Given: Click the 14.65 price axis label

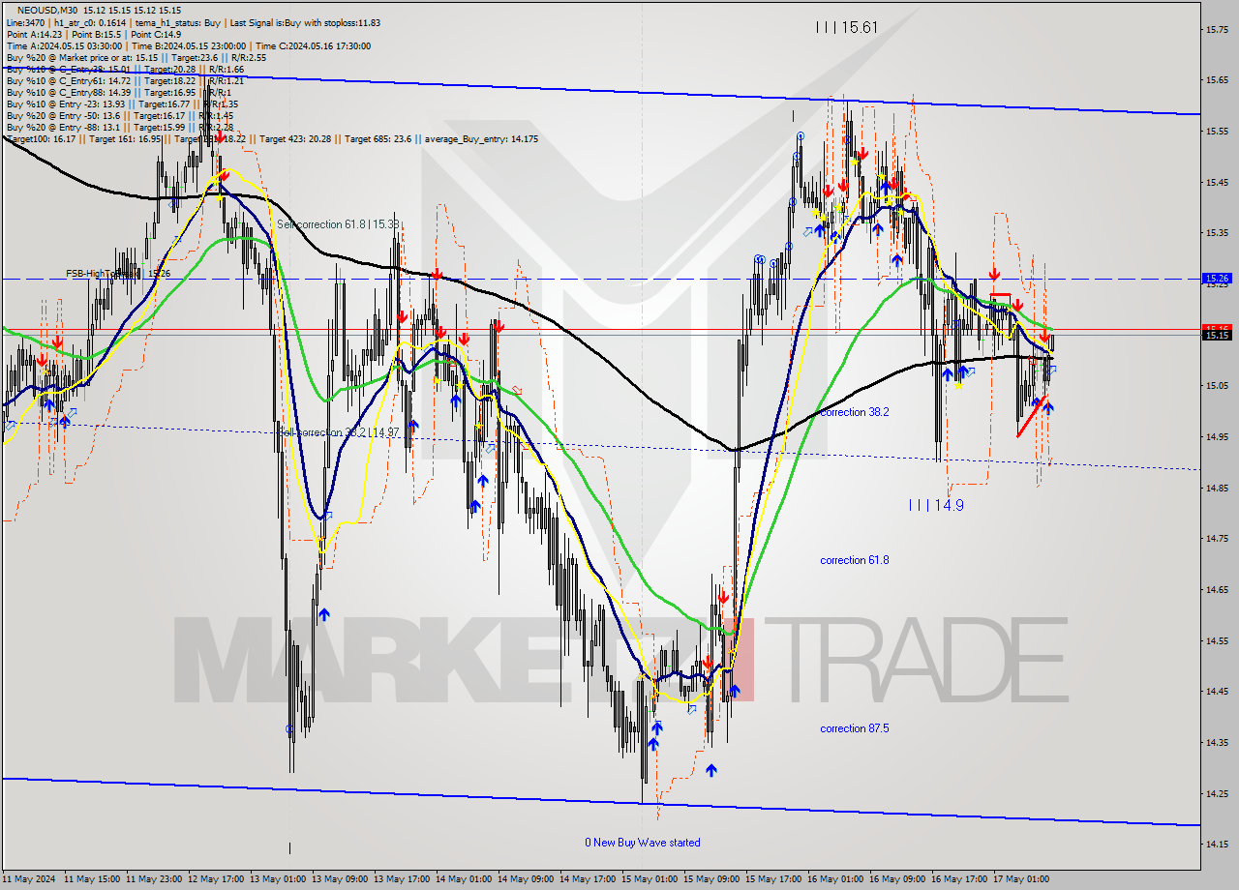Looking at the screenshot, I should (x=1217, y=589).
